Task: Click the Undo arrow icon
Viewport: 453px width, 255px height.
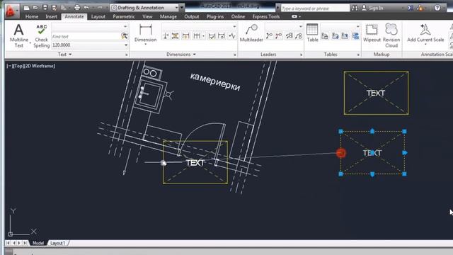Action: tap(86, 8)
